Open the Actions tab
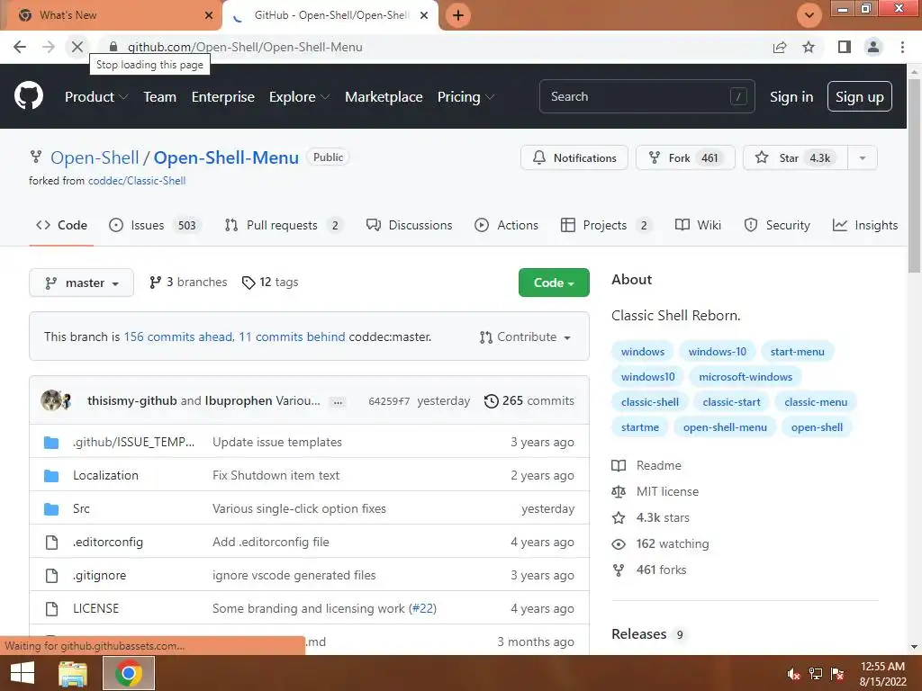This screenshot has height=691, width=922. click(x=506, y=225)
